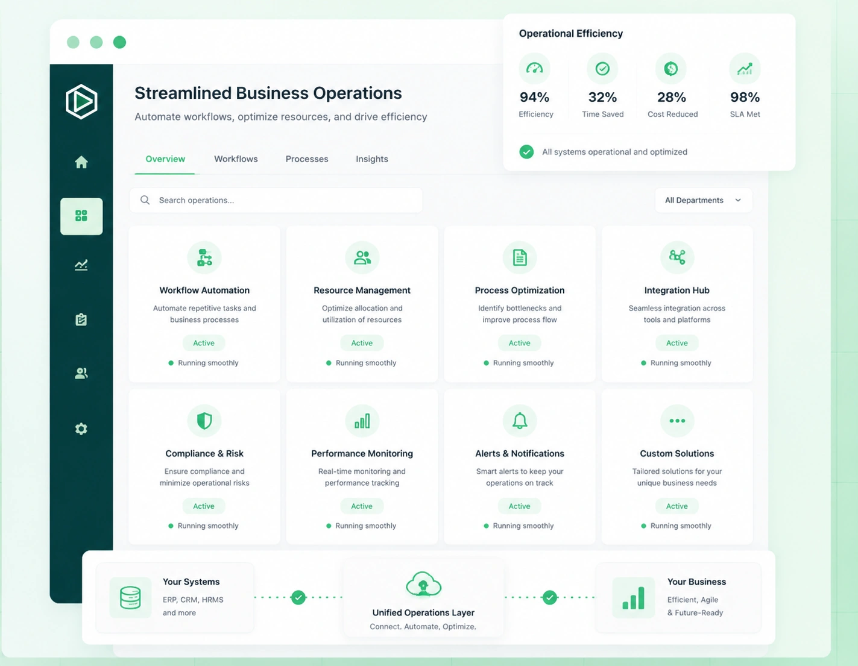Select the dashboard grid icon in the sidebar
Screen dimensions: 858x666
click(81, 216)
